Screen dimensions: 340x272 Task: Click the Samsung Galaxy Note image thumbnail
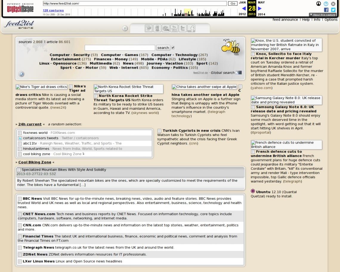point(286,100)
